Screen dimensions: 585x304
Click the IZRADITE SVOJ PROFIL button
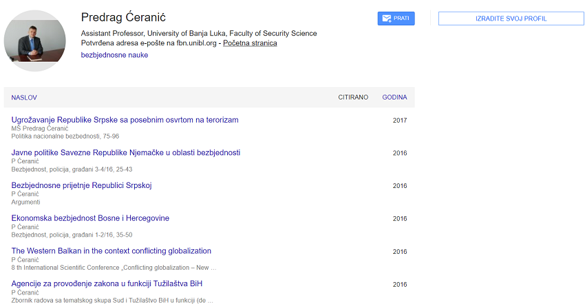[511, 19]
